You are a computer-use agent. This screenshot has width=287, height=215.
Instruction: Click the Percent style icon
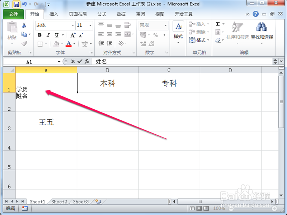coord(155,35)
